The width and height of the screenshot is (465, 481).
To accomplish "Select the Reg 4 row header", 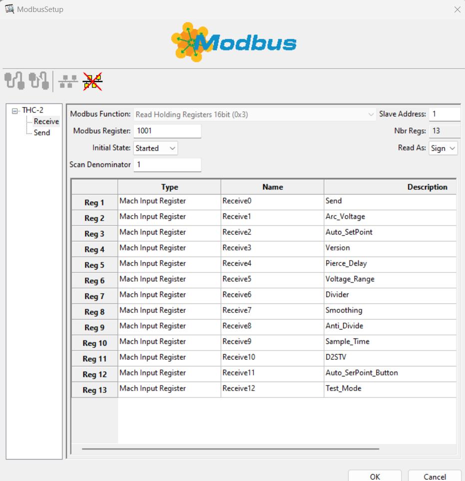I will point(94,249).
